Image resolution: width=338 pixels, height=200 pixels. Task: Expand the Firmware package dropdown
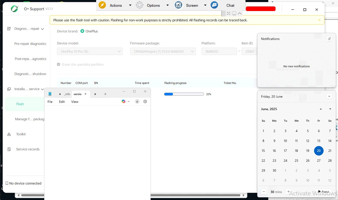click(163, 52)
